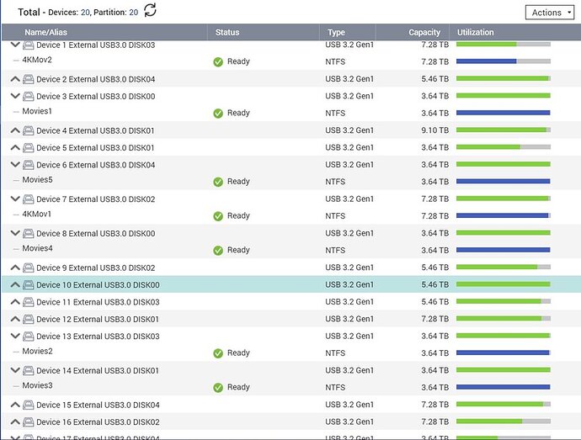Click the Ready status icon for Movies5
Viewport: 581px width, 440px height.
pyautogui.click(x=218, y=182)
